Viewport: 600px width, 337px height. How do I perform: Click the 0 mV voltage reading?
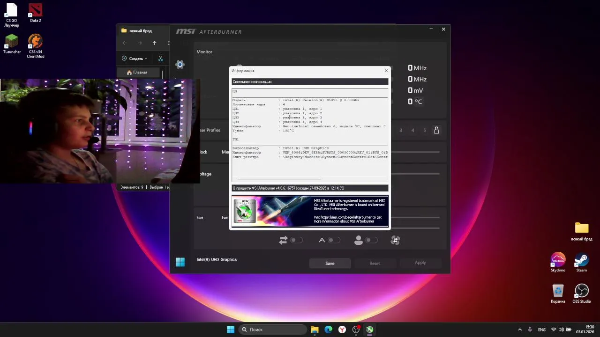click(x=415, y=90)
